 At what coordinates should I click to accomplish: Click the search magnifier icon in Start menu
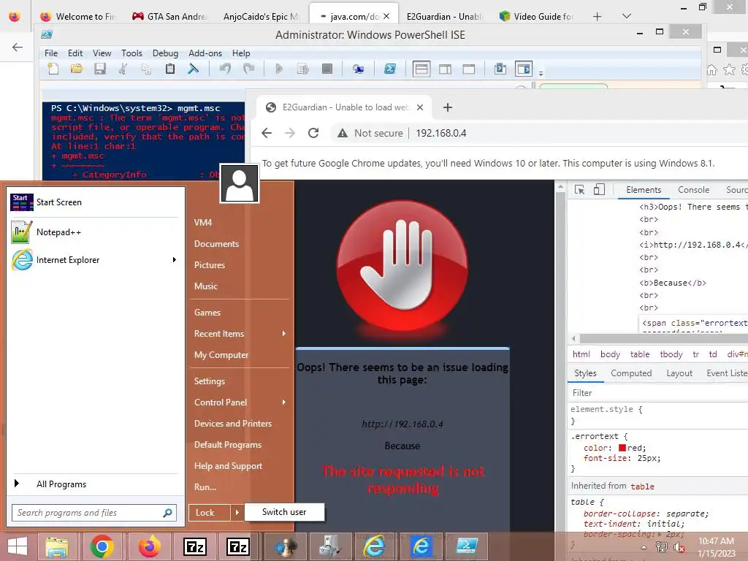point(167,513)
